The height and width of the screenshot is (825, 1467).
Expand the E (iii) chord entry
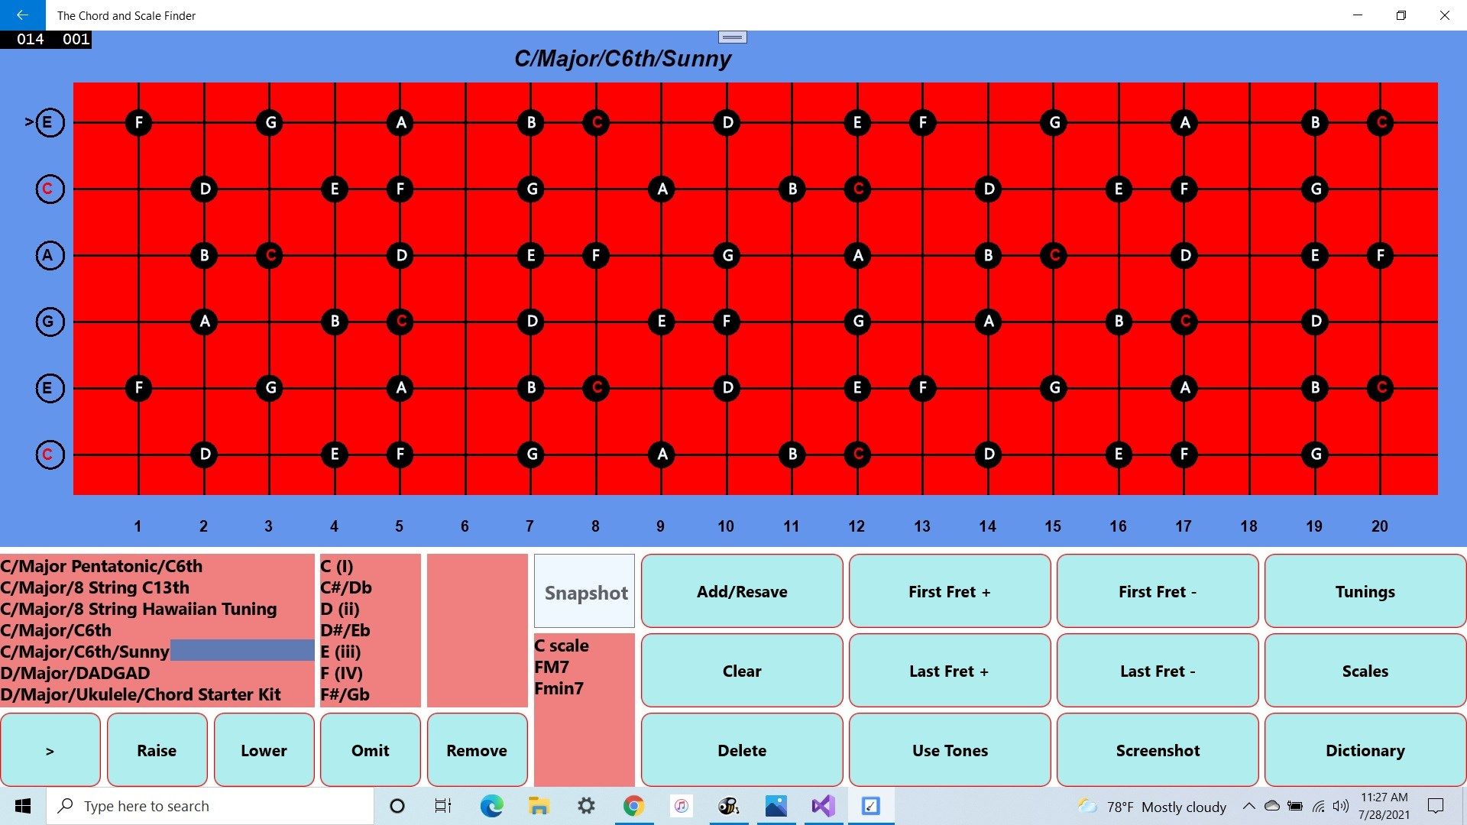click(339, 652)
